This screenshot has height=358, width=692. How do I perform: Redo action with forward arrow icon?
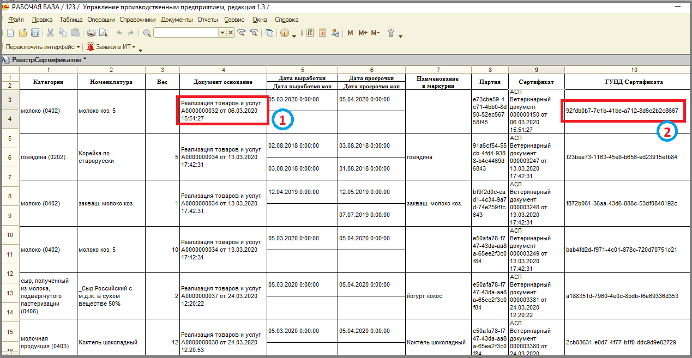tap(131, 33)
